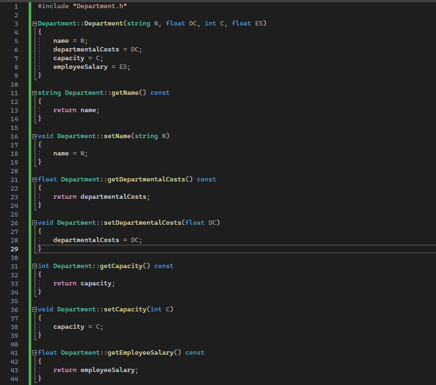Screen dimensions: 436x385
Task: Click the getName function name
Action: coord(125,93)
